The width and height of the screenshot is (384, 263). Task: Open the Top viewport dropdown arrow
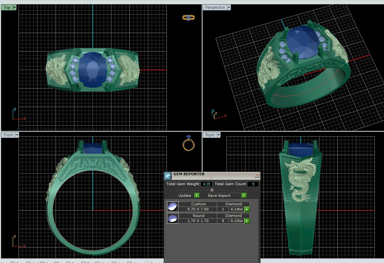pos(15,7)
